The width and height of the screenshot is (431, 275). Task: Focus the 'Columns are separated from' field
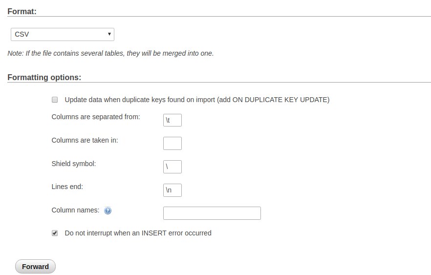(x=172, y=120)
